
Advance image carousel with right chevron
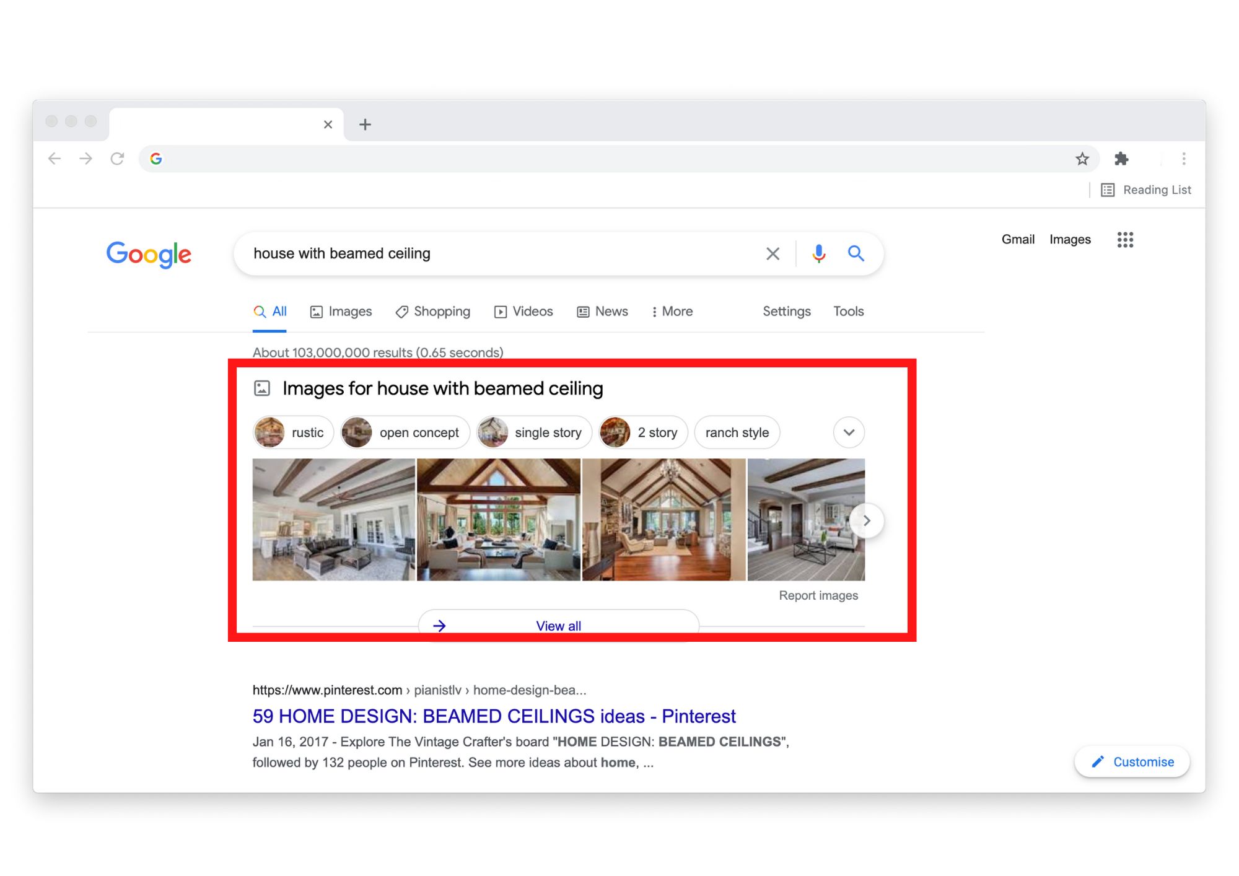(867, 520)
